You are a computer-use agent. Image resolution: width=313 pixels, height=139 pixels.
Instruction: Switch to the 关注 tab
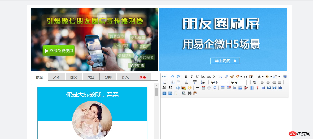pos(91,77)
